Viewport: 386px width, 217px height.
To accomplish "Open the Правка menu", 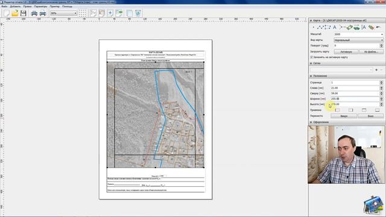I will tap(27, 7).
